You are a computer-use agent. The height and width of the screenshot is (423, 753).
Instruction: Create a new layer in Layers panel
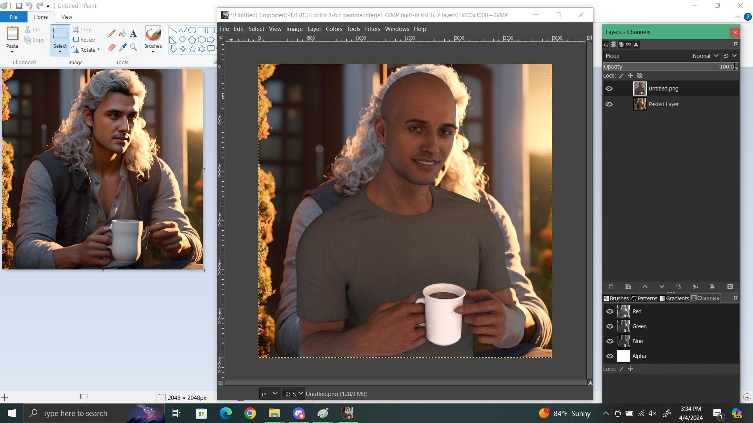tap(611, 287)
